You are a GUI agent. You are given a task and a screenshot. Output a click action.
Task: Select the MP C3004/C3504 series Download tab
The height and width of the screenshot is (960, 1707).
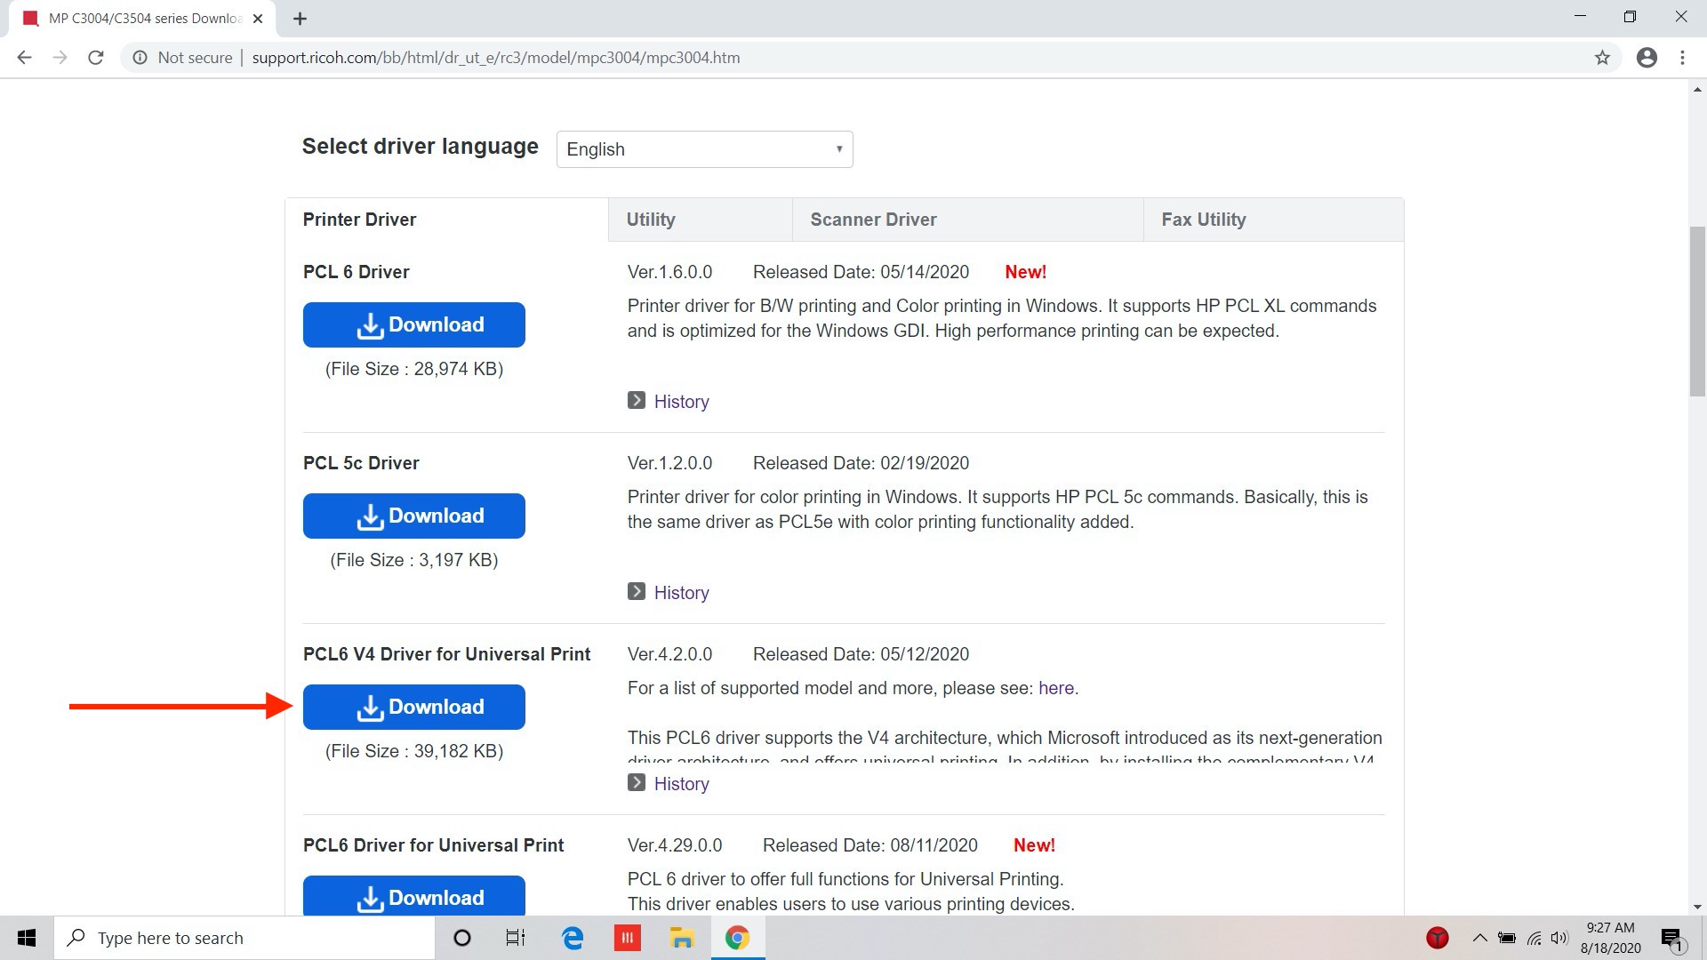click(x=142, y=19)
